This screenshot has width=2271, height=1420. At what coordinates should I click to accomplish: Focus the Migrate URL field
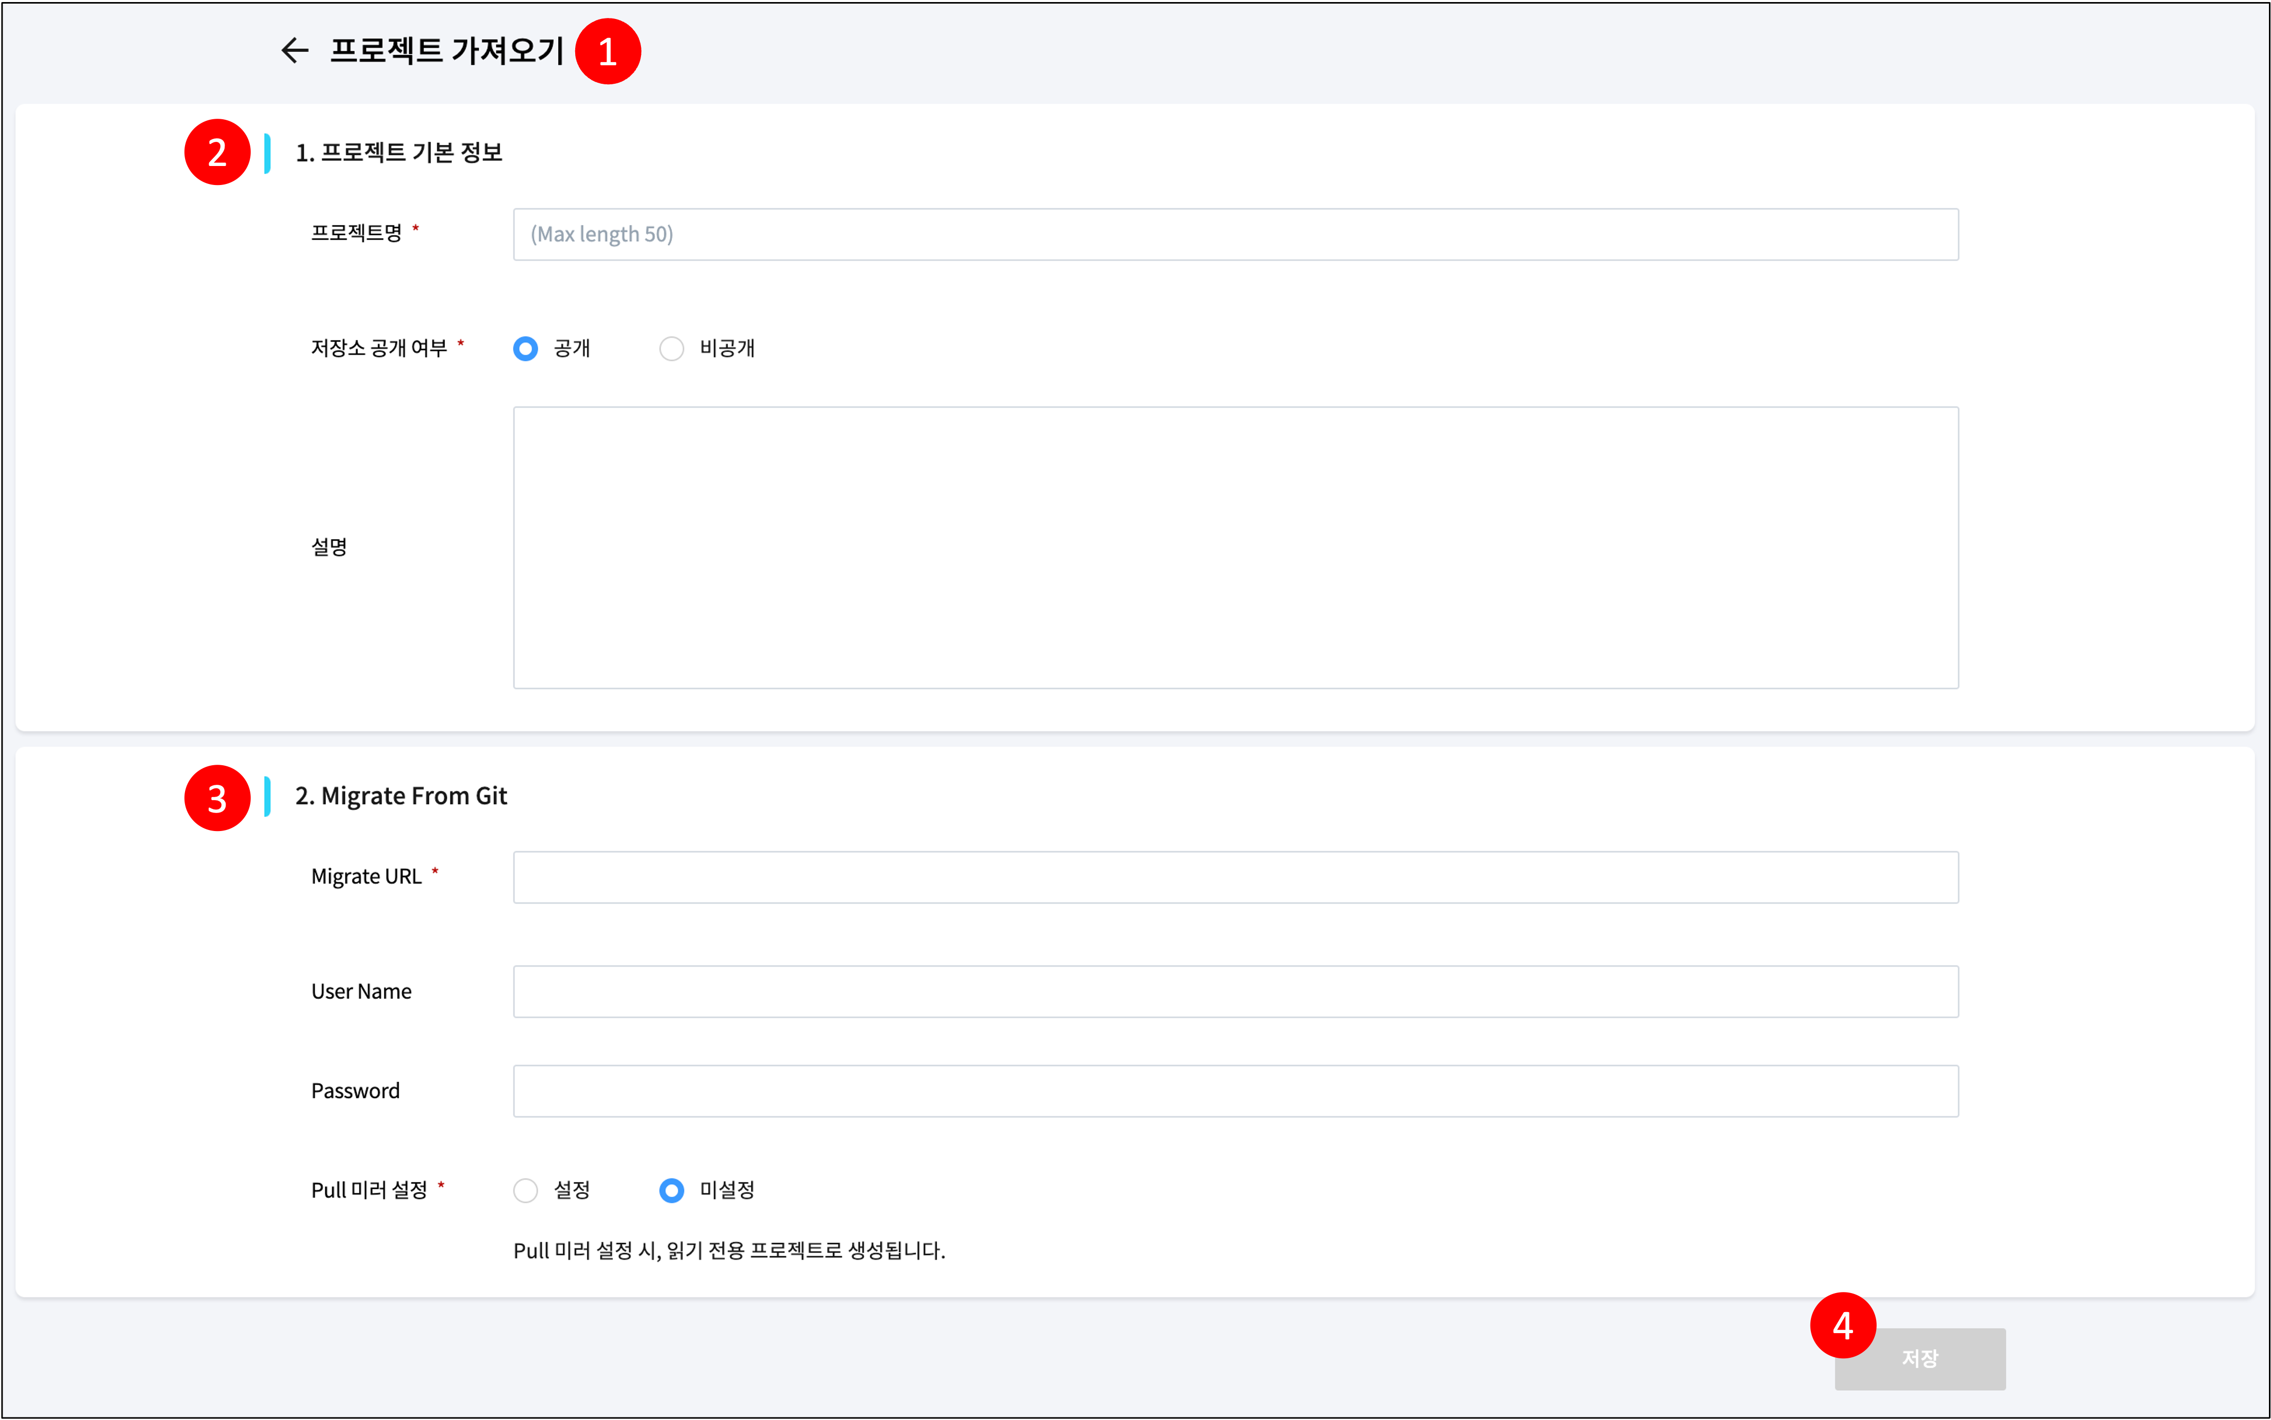coord(1235,877)
